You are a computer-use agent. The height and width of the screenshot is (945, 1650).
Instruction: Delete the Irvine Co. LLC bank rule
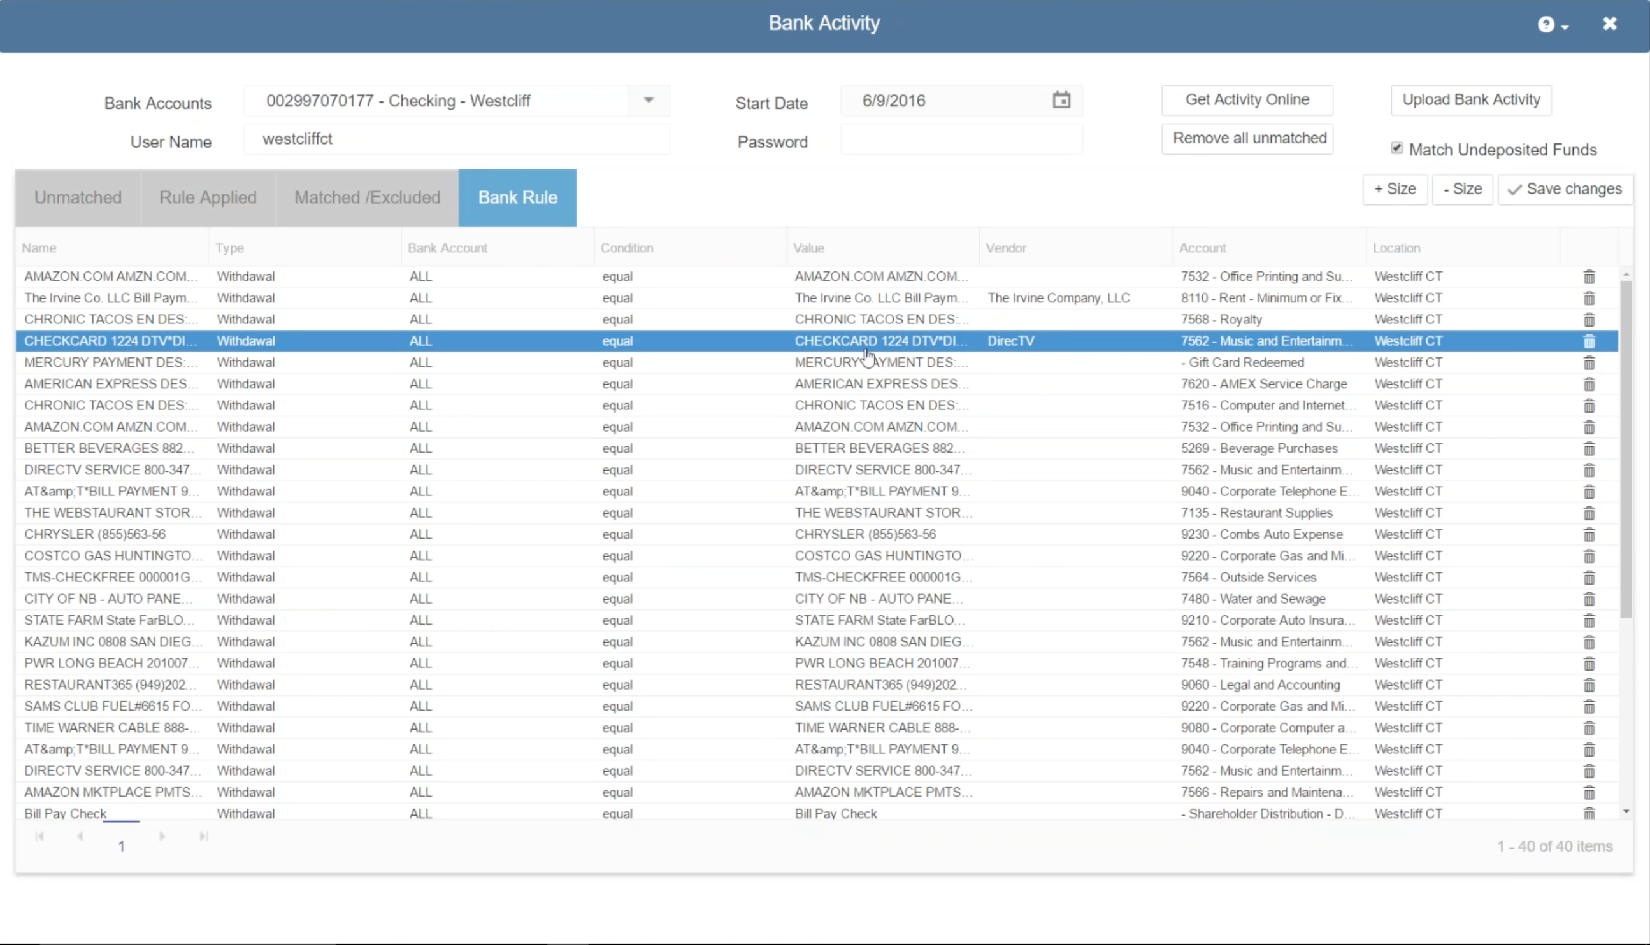click(1588, 298)
